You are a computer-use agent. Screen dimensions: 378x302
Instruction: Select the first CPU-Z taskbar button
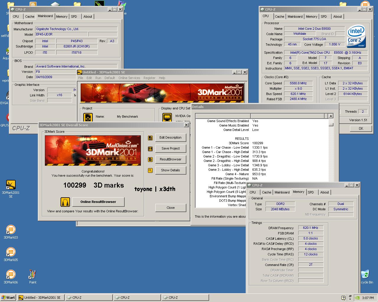pyautogui.click(x=89, y=298)
